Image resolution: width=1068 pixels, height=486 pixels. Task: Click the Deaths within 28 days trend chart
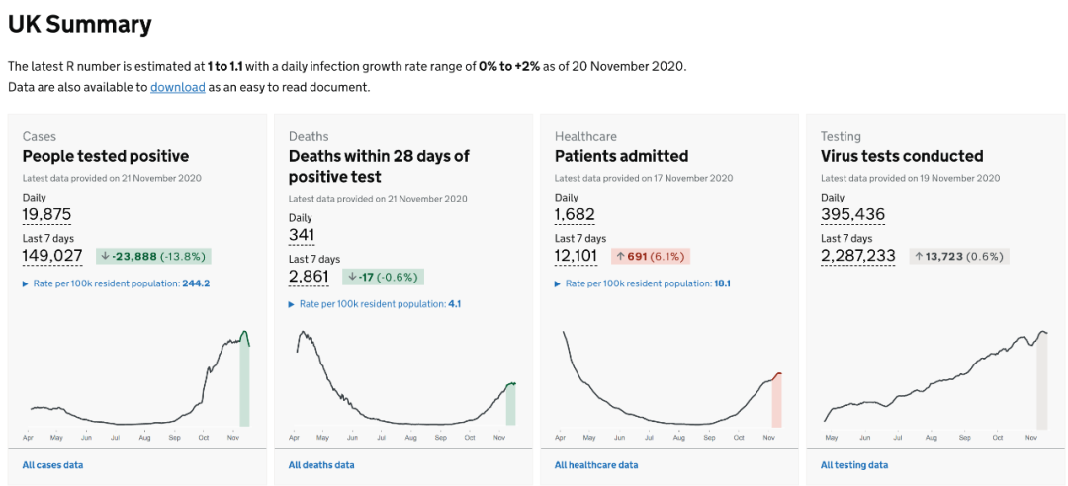coord(403,380)
